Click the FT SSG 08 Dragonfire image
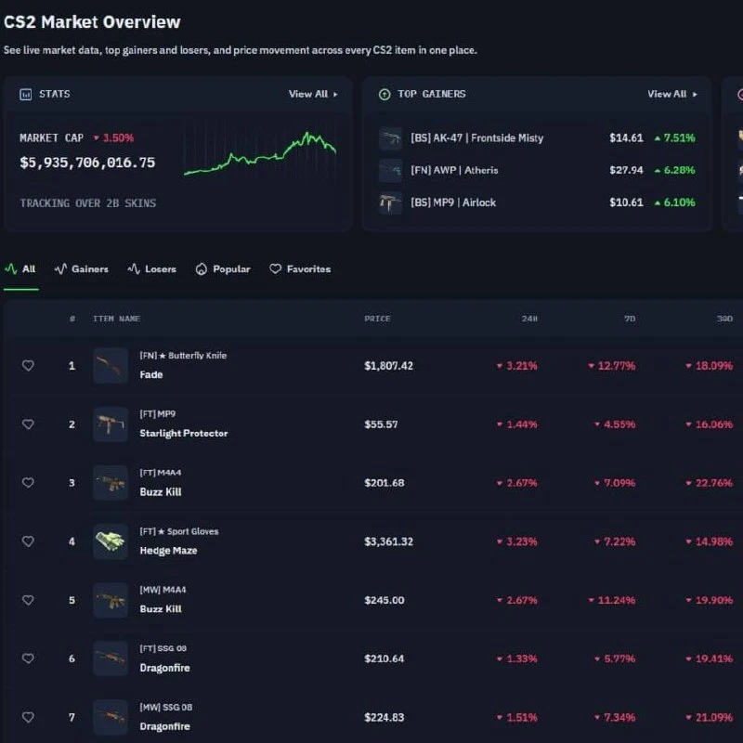Screen dimensions: 743x743 click(x=111, y=658)
